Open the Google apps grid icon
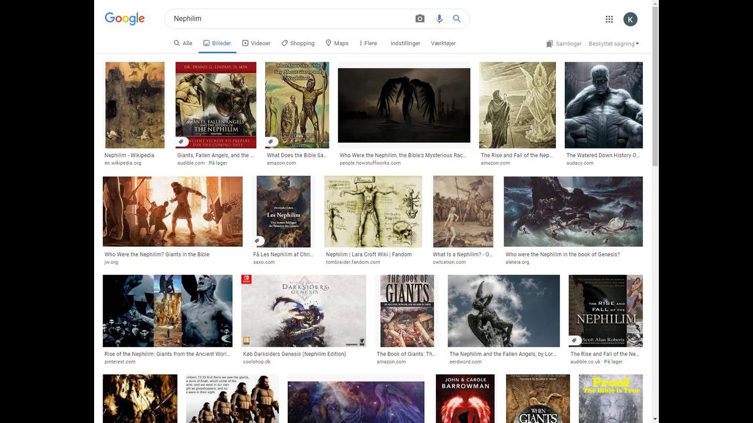753x423 pixels. pos(609,19)
